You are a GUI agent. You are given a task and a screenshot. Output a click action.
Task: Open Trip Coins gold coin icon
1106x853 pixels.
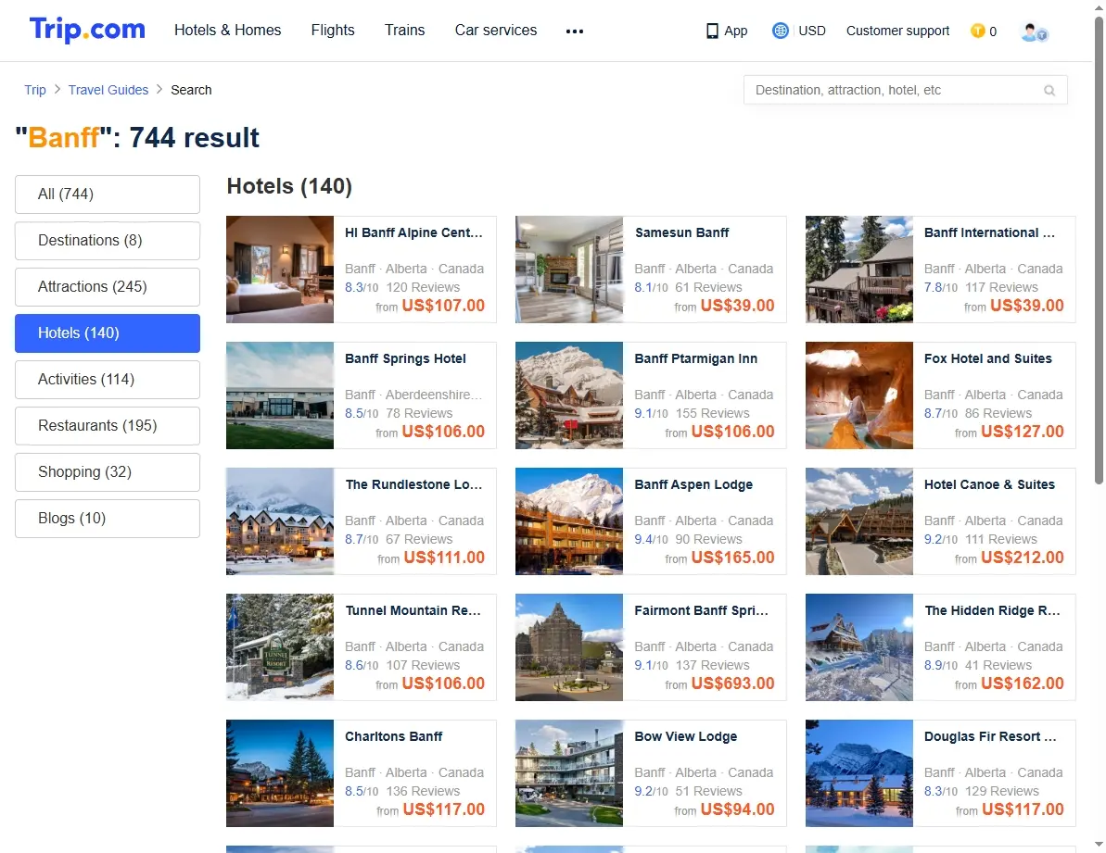click(x=978, y=31)
